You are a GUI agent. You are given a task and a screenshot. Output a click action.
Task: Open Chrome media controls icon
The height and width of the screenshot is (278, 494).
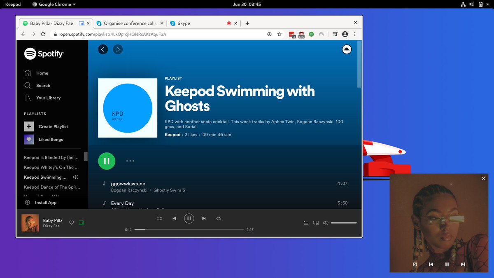click(335, 34)
